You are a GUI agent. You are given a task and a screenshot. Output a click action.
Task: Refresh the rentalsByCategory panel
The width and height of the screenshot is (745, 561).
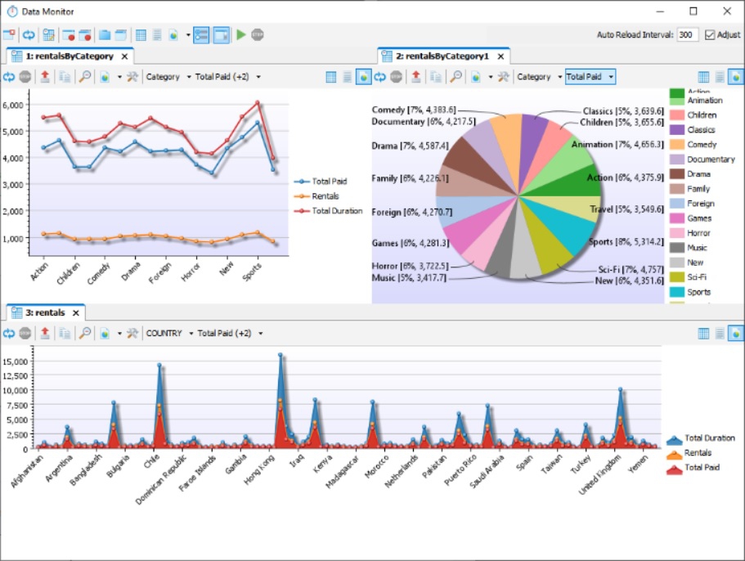tap(9, 77)
